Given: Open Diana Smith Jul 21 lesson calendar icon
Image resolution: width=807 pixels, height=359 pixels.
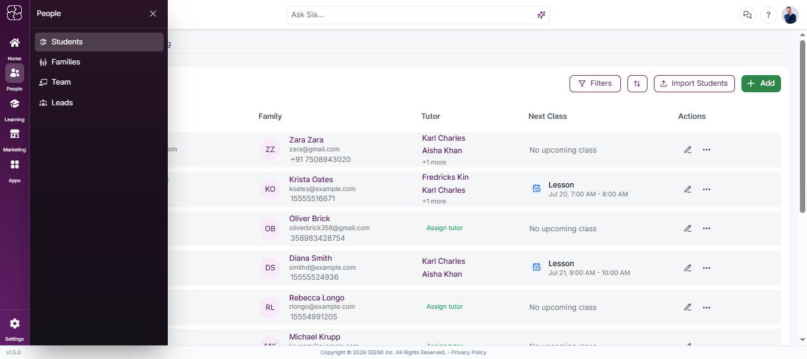Looking at the screenshot, I should click(536, 267).
